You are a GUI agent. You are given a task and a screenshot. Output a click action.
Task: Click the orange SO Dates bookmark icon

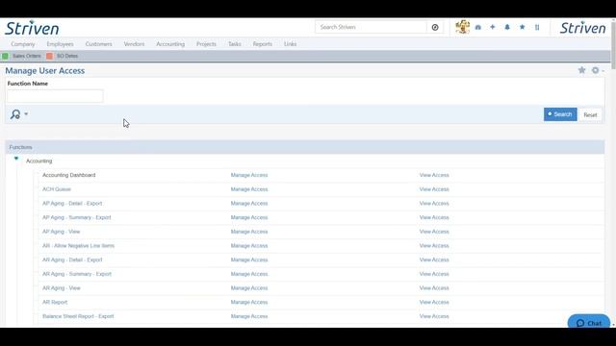49,56
